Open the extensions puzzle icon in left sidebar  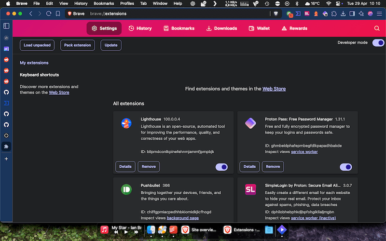click(x=6, y=147)
